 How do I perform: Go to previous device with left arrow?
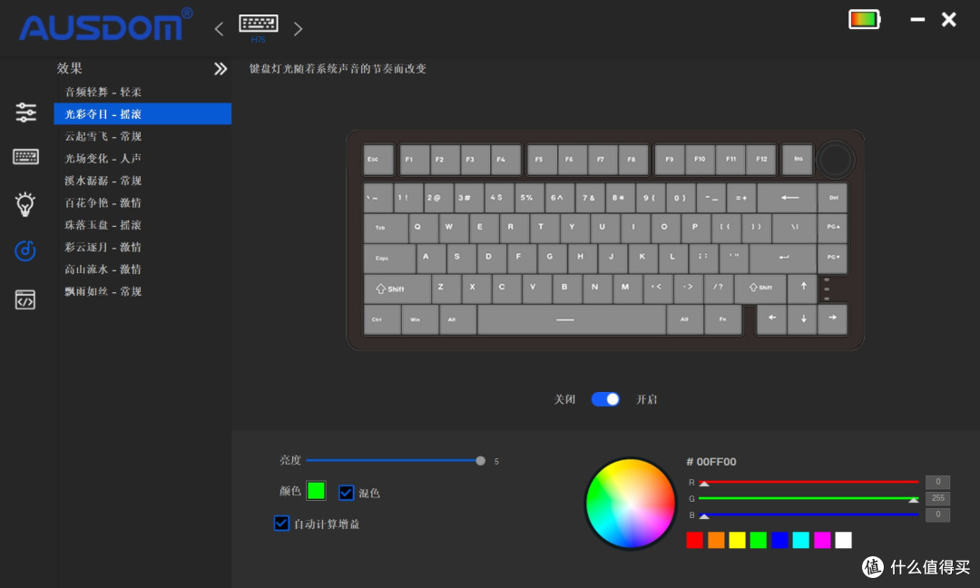tap(219, 29)
